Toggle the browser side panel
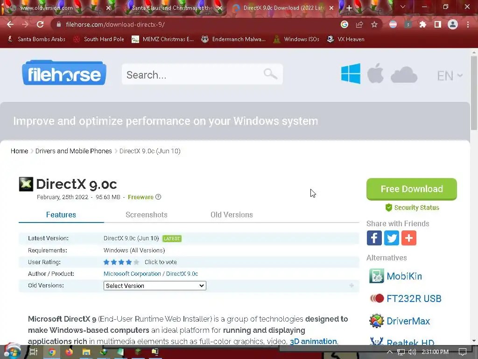The image size is (478, 359). (438, 24)
